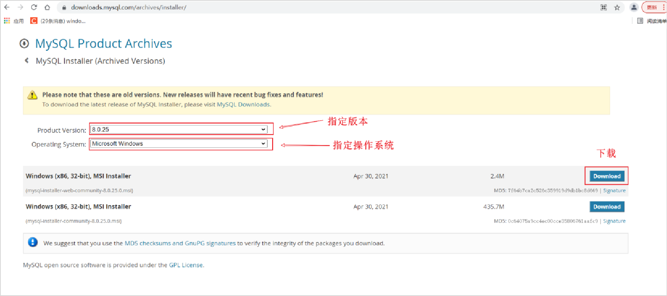
Task: Open the red C bookmark favicon
Action: (x=34, y=21)
